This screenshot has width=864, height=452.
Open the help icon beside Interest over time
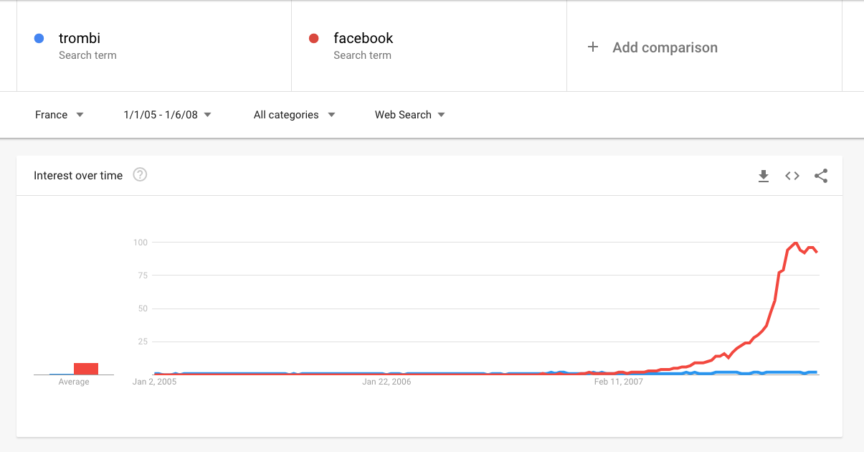click(x=141, y=174)
